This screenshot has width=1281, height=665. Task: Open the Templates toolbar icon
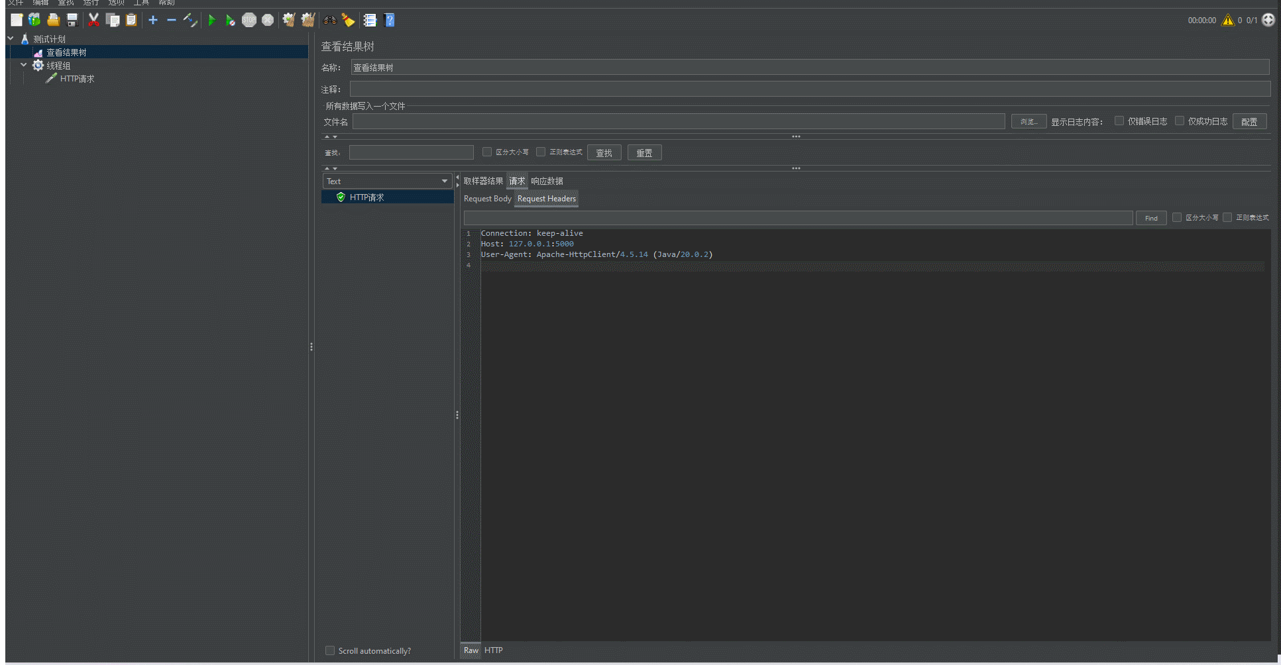34,21
